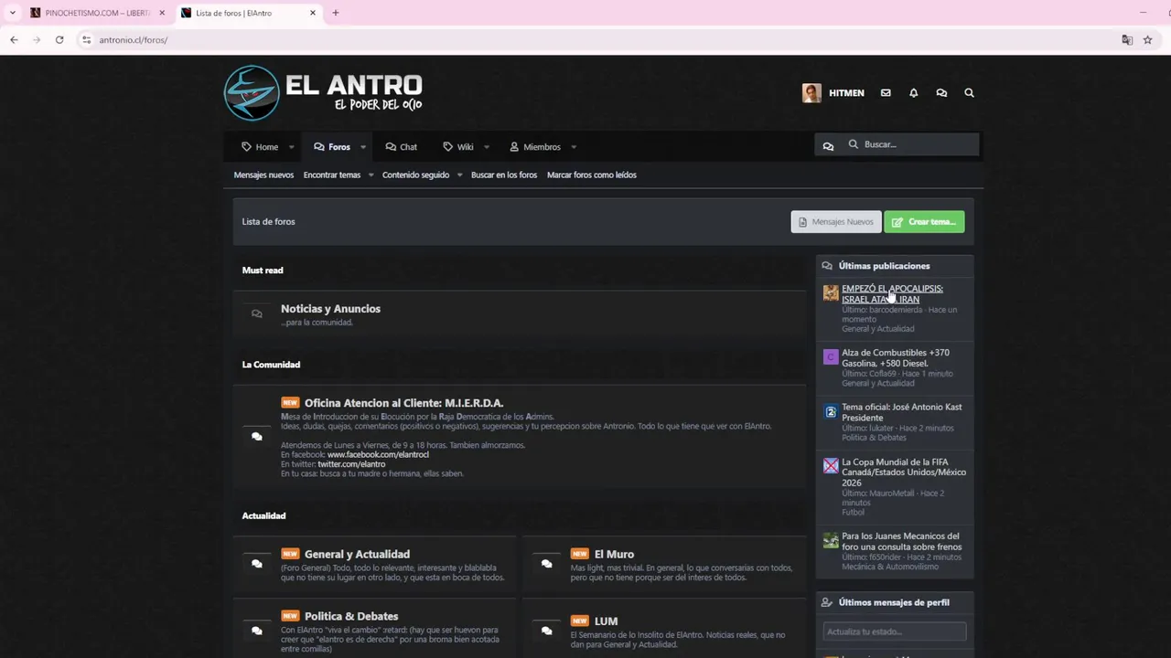Open the Chat nav item
This screenshot has width=1171, height=658.
click(x=401, y=147)
